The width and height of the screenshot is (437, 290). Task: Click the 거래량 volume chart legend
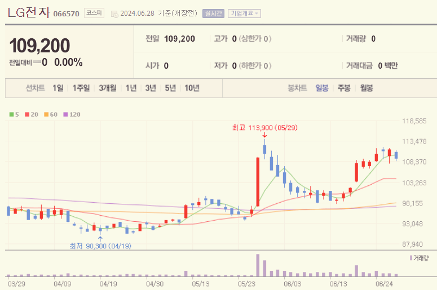419,258
